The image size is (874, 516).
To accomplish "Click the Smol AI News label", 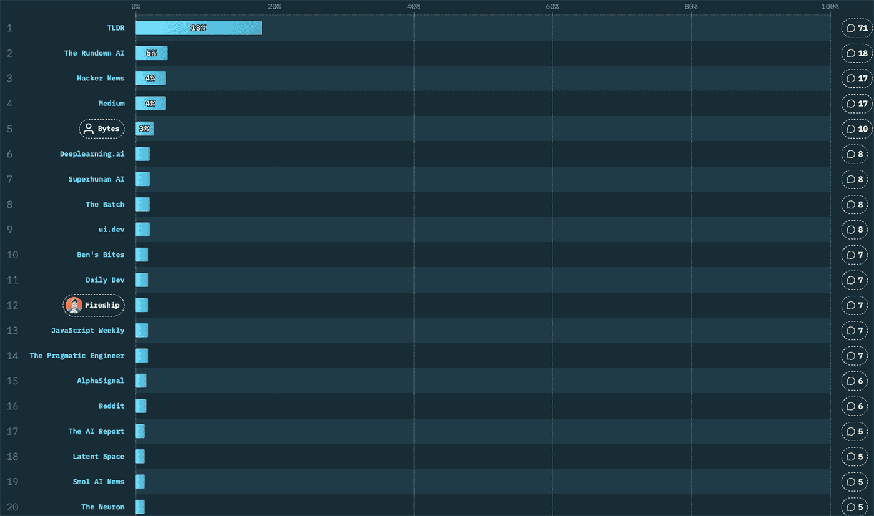I will click(99, 482).
